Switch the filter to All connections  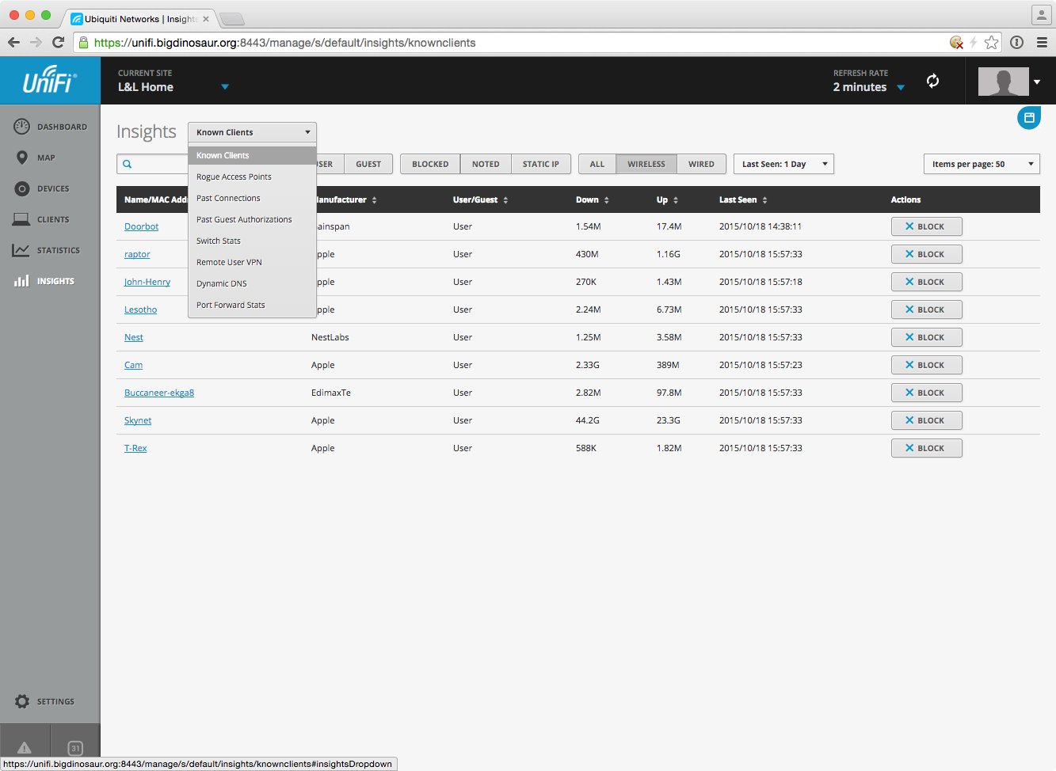click(x=597, y=164)
